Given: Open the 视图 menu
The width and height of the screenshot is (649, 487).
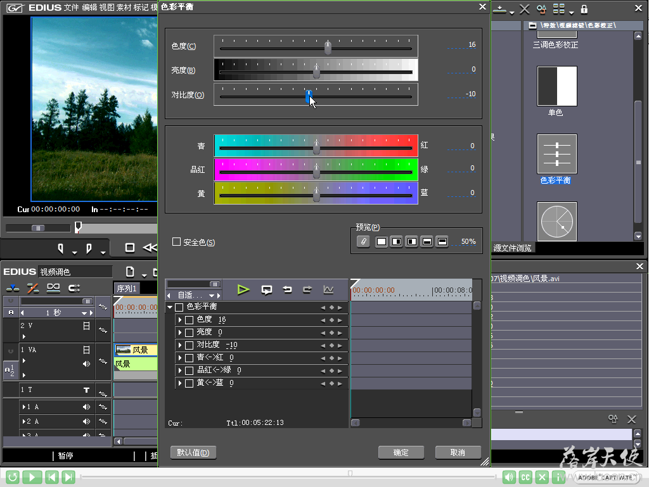Looking at the screenshot, I should point(106,8).
